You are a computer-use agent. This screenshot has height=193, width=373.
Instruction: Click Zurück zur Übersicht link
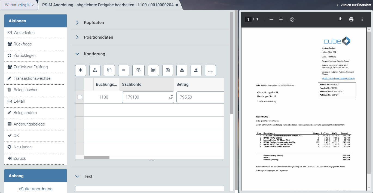pos(354,5)
